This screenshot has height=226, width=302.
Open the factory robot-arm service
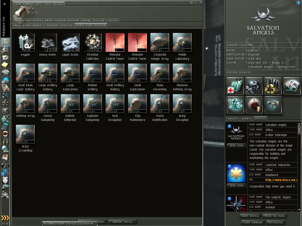pyautogui.click(x=235, y=104)
